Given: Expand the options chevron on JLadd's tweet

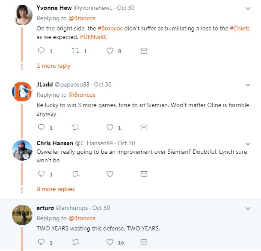Looking at the screenshot, I should click(x=248, y=85).
